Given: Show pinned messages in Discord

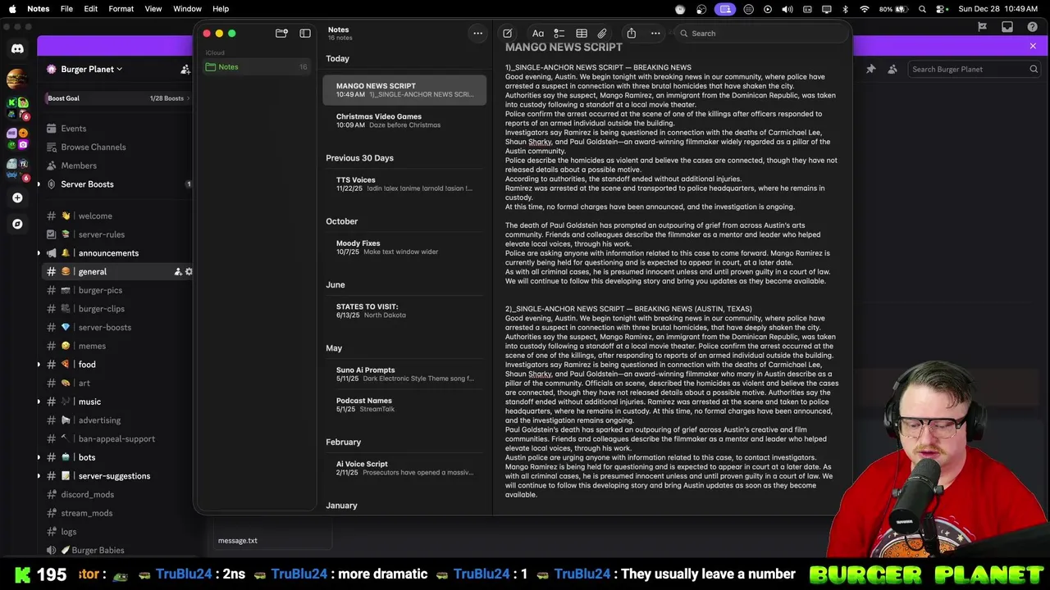Looking at the screenshot, I should pyautogui.click(x=871, y=70).
